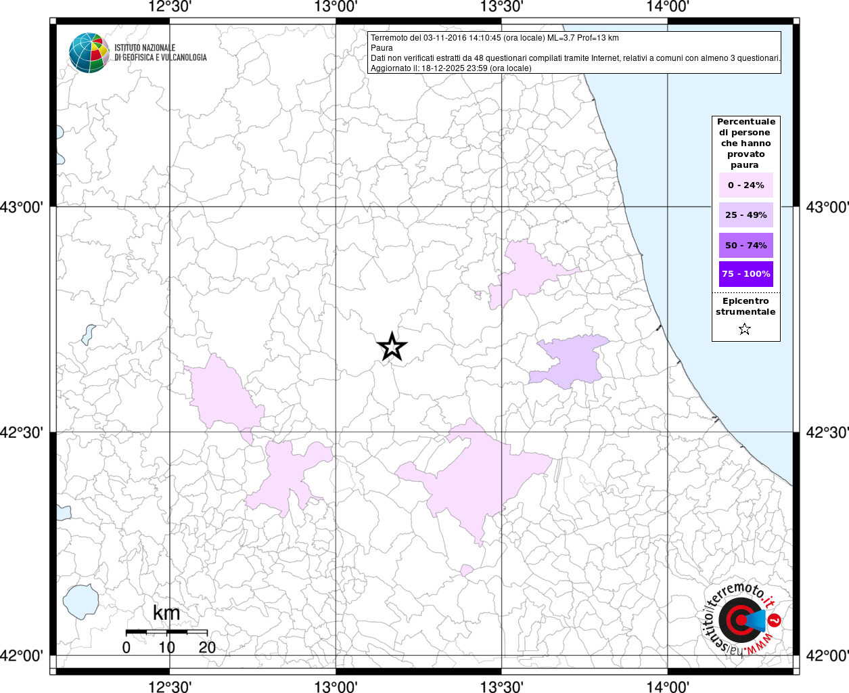Click the INGV globe logo
The image size is (849, 693).
89,53
